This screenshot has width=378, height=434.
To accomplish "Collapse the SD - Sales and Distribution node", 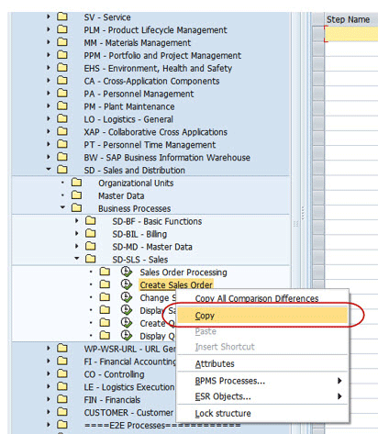I will coord(49,169).
